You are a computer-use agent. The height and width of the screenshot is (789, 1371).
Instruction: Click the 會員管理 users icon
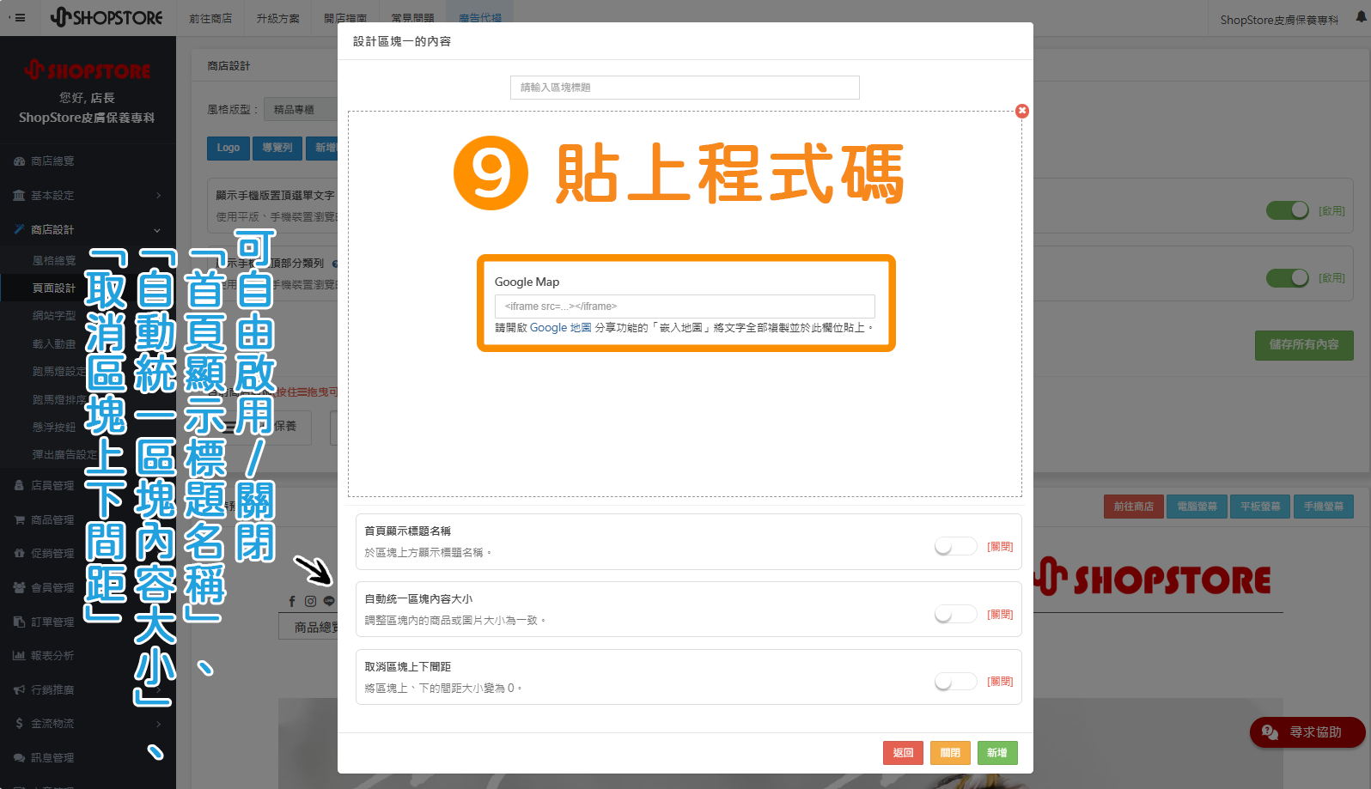(x=19, y=587)
